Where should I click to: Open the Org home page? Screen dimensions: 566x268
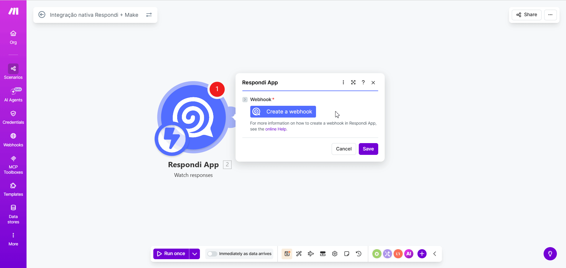click(13, 37)
